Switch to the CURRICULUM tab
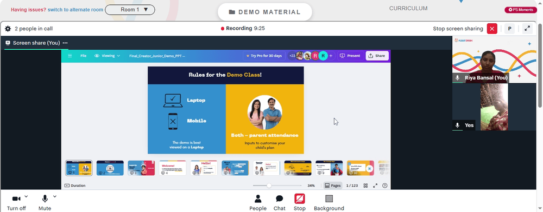Screen dimensions: 543x212 408,8
